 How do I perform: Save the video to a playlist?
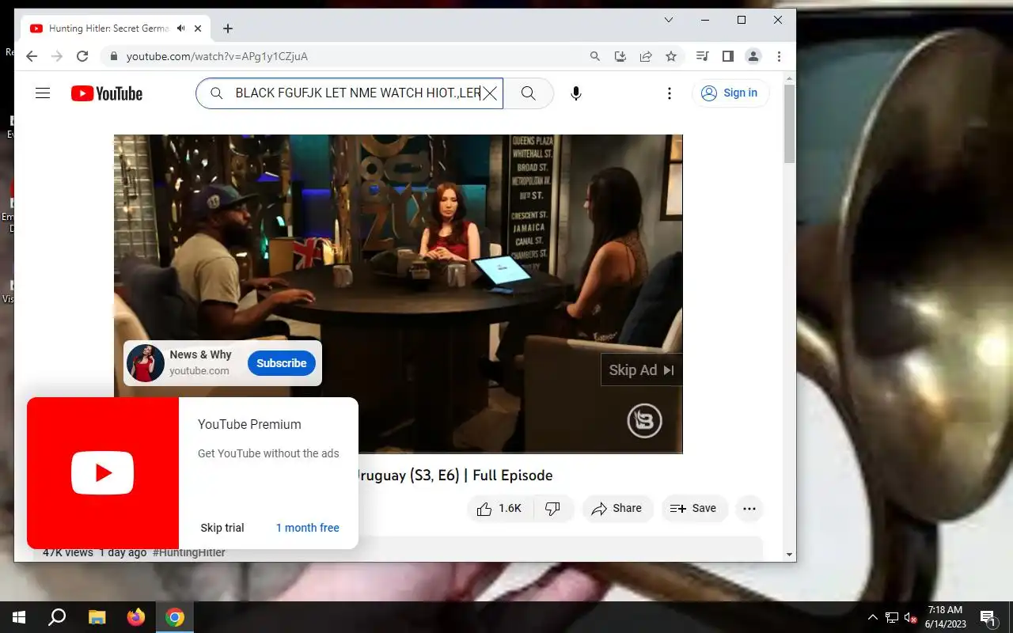(693, 509)
